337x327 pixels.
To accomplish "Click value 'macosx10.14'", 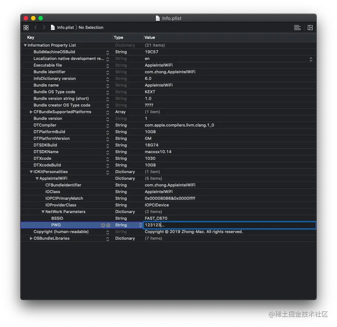I will coord(158,152).
